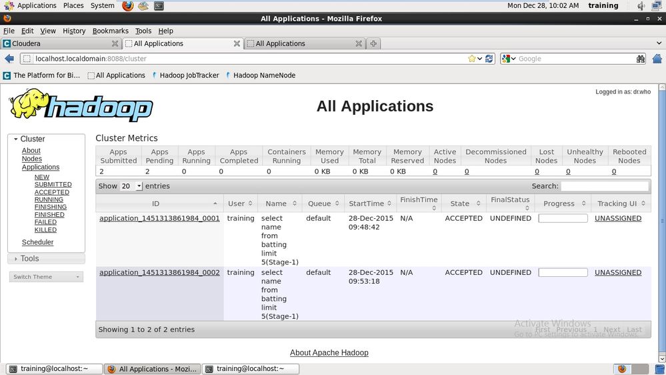Screen dimensions: 666x375
Task: Click the browser back arrow button
Action: pyautogui.click(x=9, y=59)
